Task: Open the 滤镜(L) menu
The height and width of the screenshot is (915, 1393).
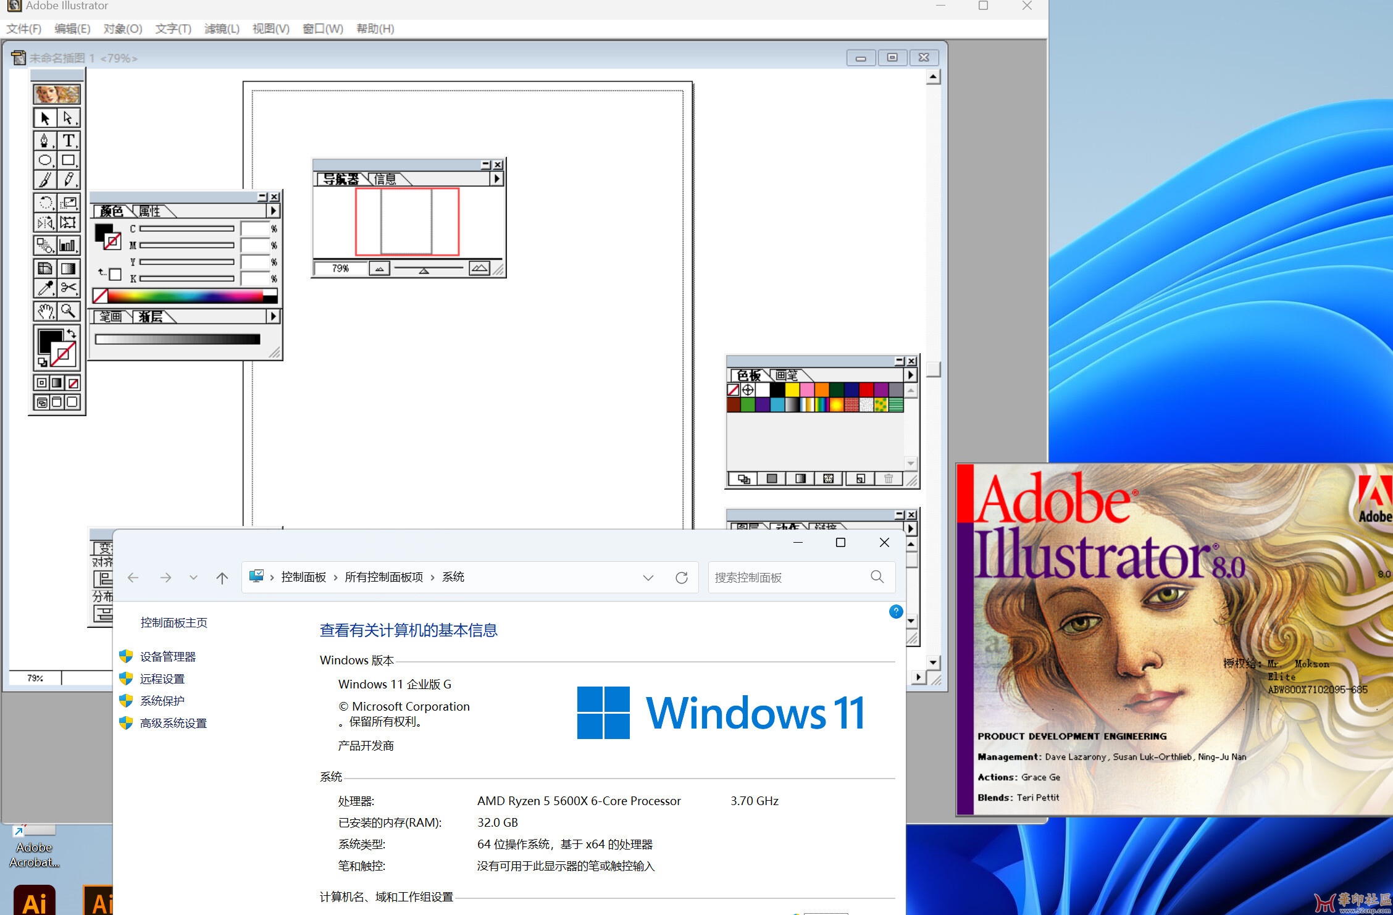Action: point(222,28)
